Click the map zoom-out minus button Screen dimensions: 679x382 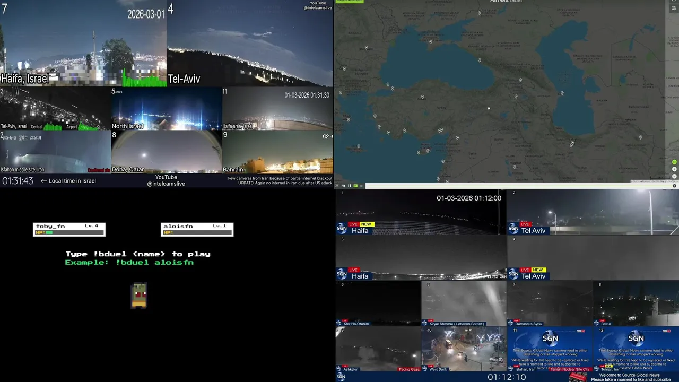[x=674, y=176]
